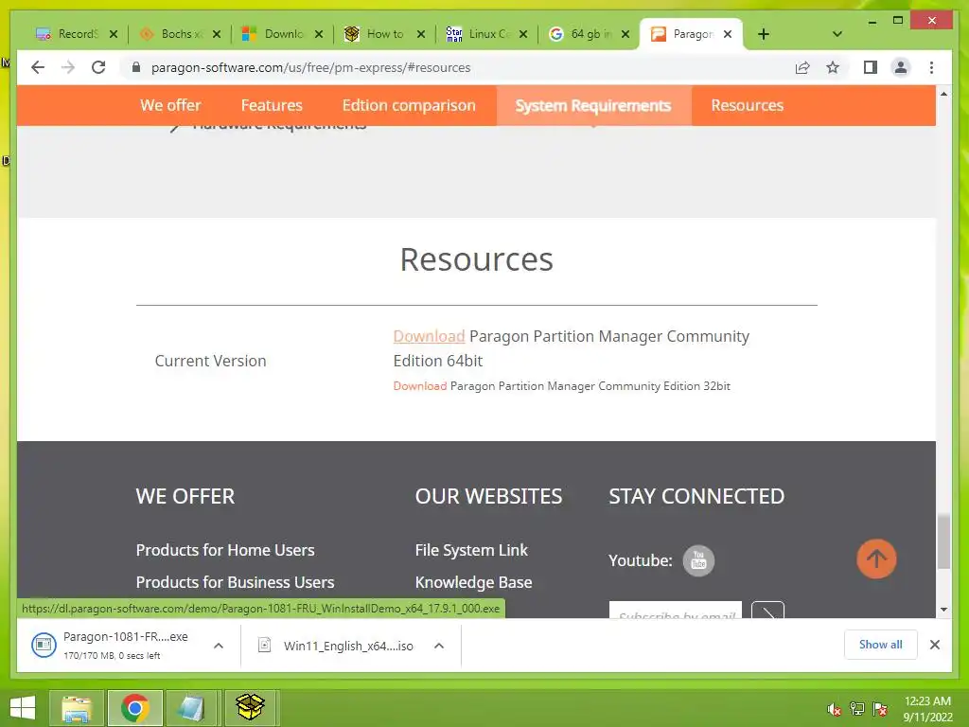Go back to the previous page
The height and width of the screenshot is (727, 969).
[x=38, y=67]
